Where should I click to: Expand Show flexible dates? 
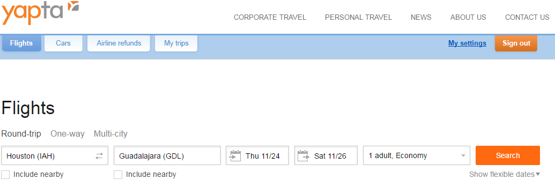505,174
